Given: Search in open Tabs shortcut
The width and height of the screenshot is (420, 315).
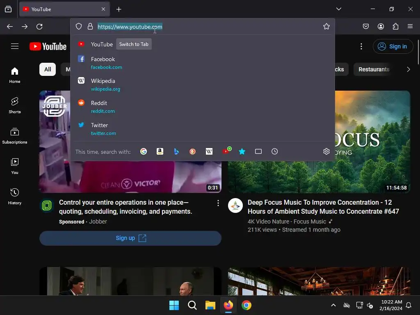Looking at the screenshot, I should click(x=258, y=152).
